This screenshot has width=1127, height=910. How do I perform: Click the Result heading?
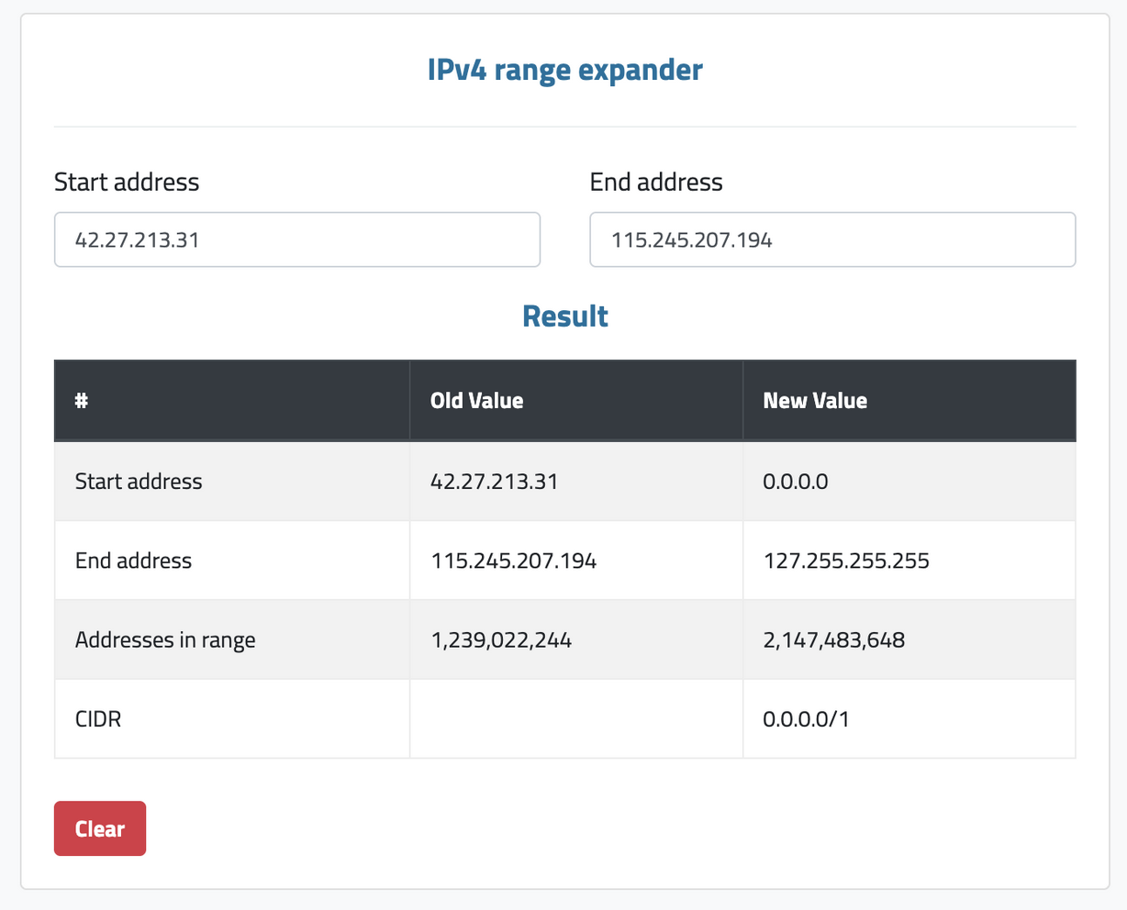point(564,316)
